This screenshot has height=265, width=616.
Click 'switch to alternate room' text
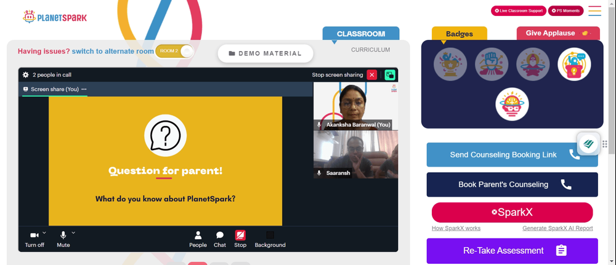coord(113,52)
